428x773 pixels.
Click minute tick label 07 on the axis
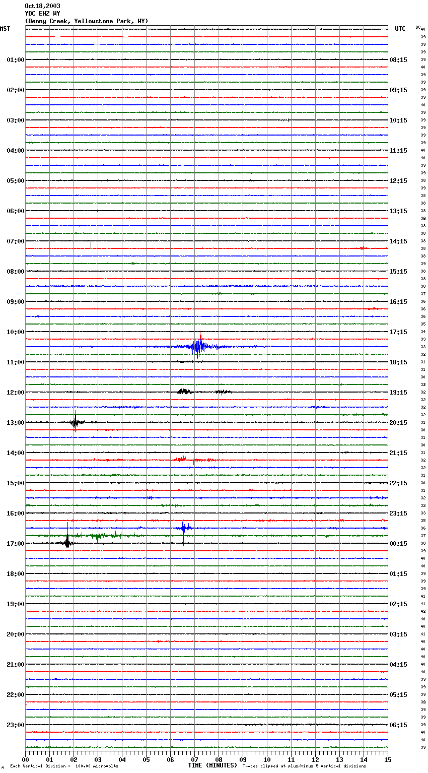tap(194, 759)
